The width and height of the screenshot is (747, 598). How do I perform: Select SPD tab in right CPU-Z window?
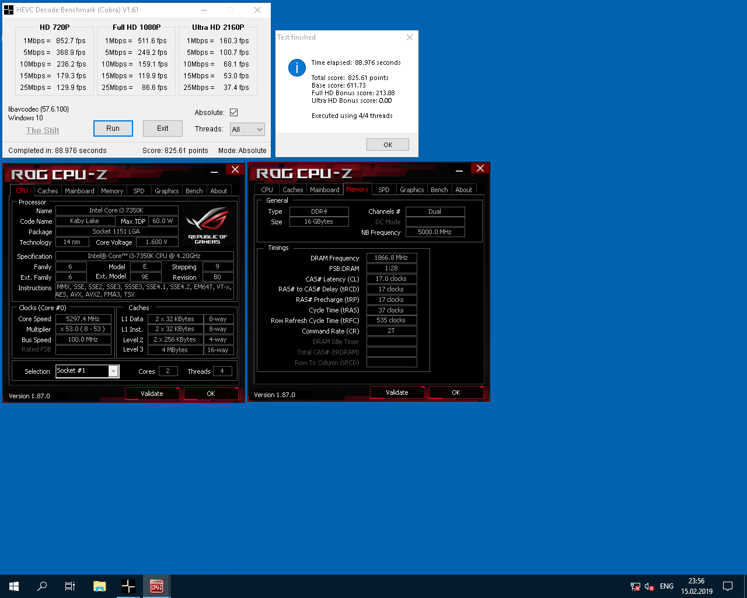[x=384, y=190]
